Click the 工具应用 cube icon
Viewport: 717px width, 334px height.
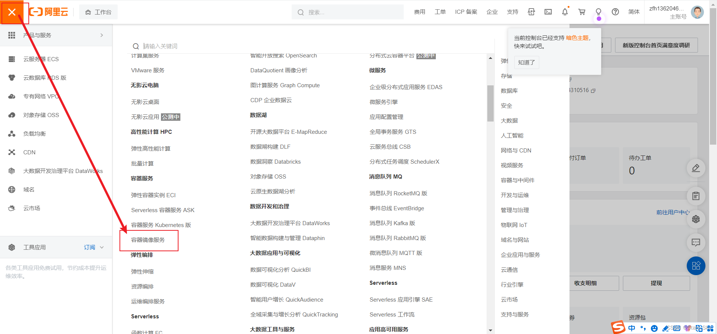[x=12, y=247]
